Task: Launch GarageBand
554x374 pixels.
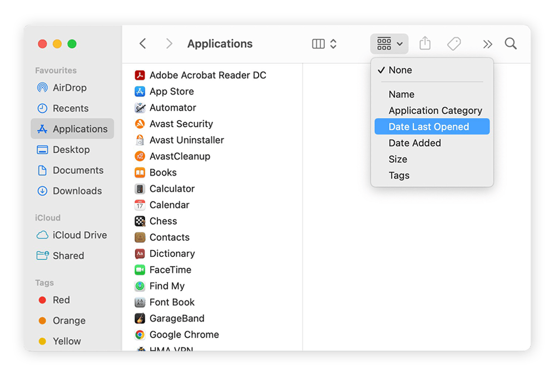Action: 177,318
